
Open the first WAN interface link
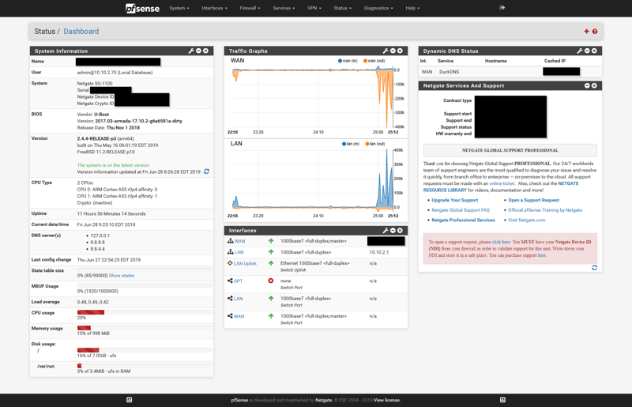click(240, 241)
